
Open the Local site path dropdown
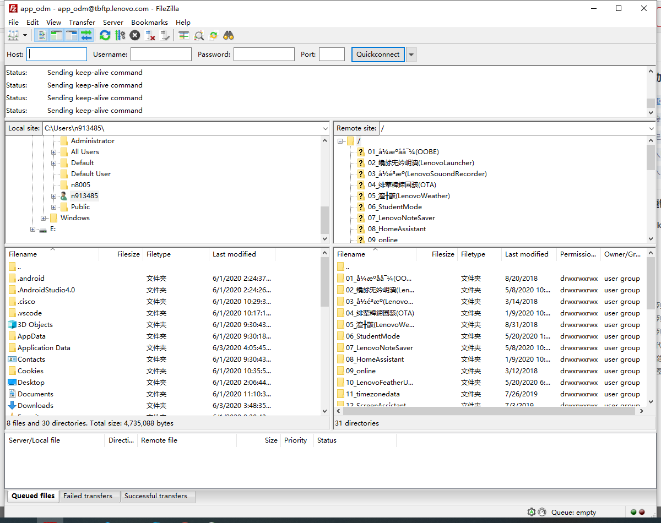[x=325, y=128]
